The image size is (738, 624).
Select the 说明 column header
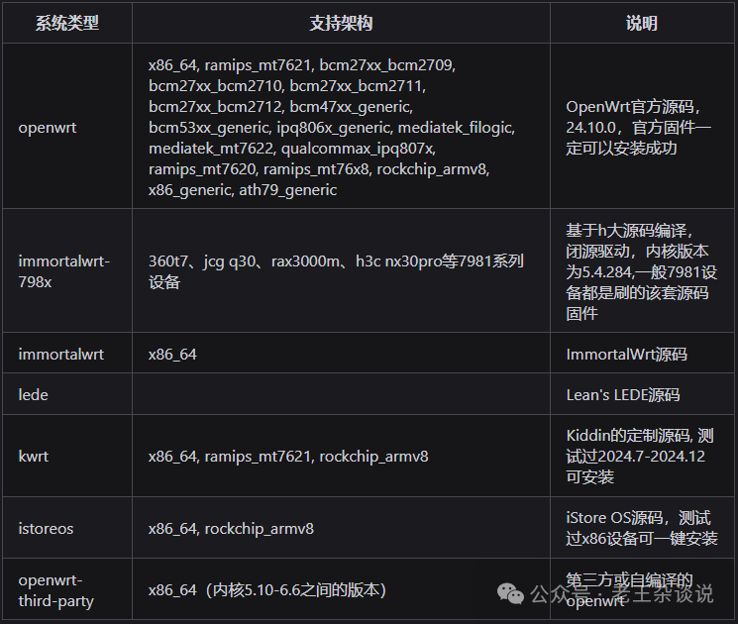point(642,24)
